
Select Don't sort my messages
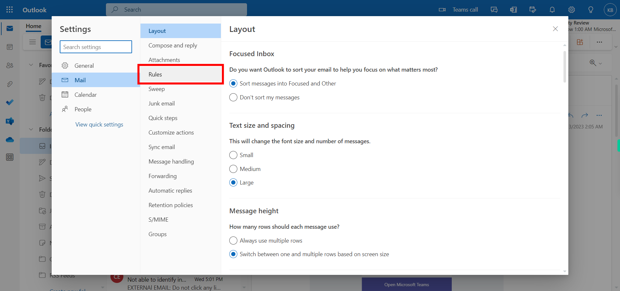(233, 97)
